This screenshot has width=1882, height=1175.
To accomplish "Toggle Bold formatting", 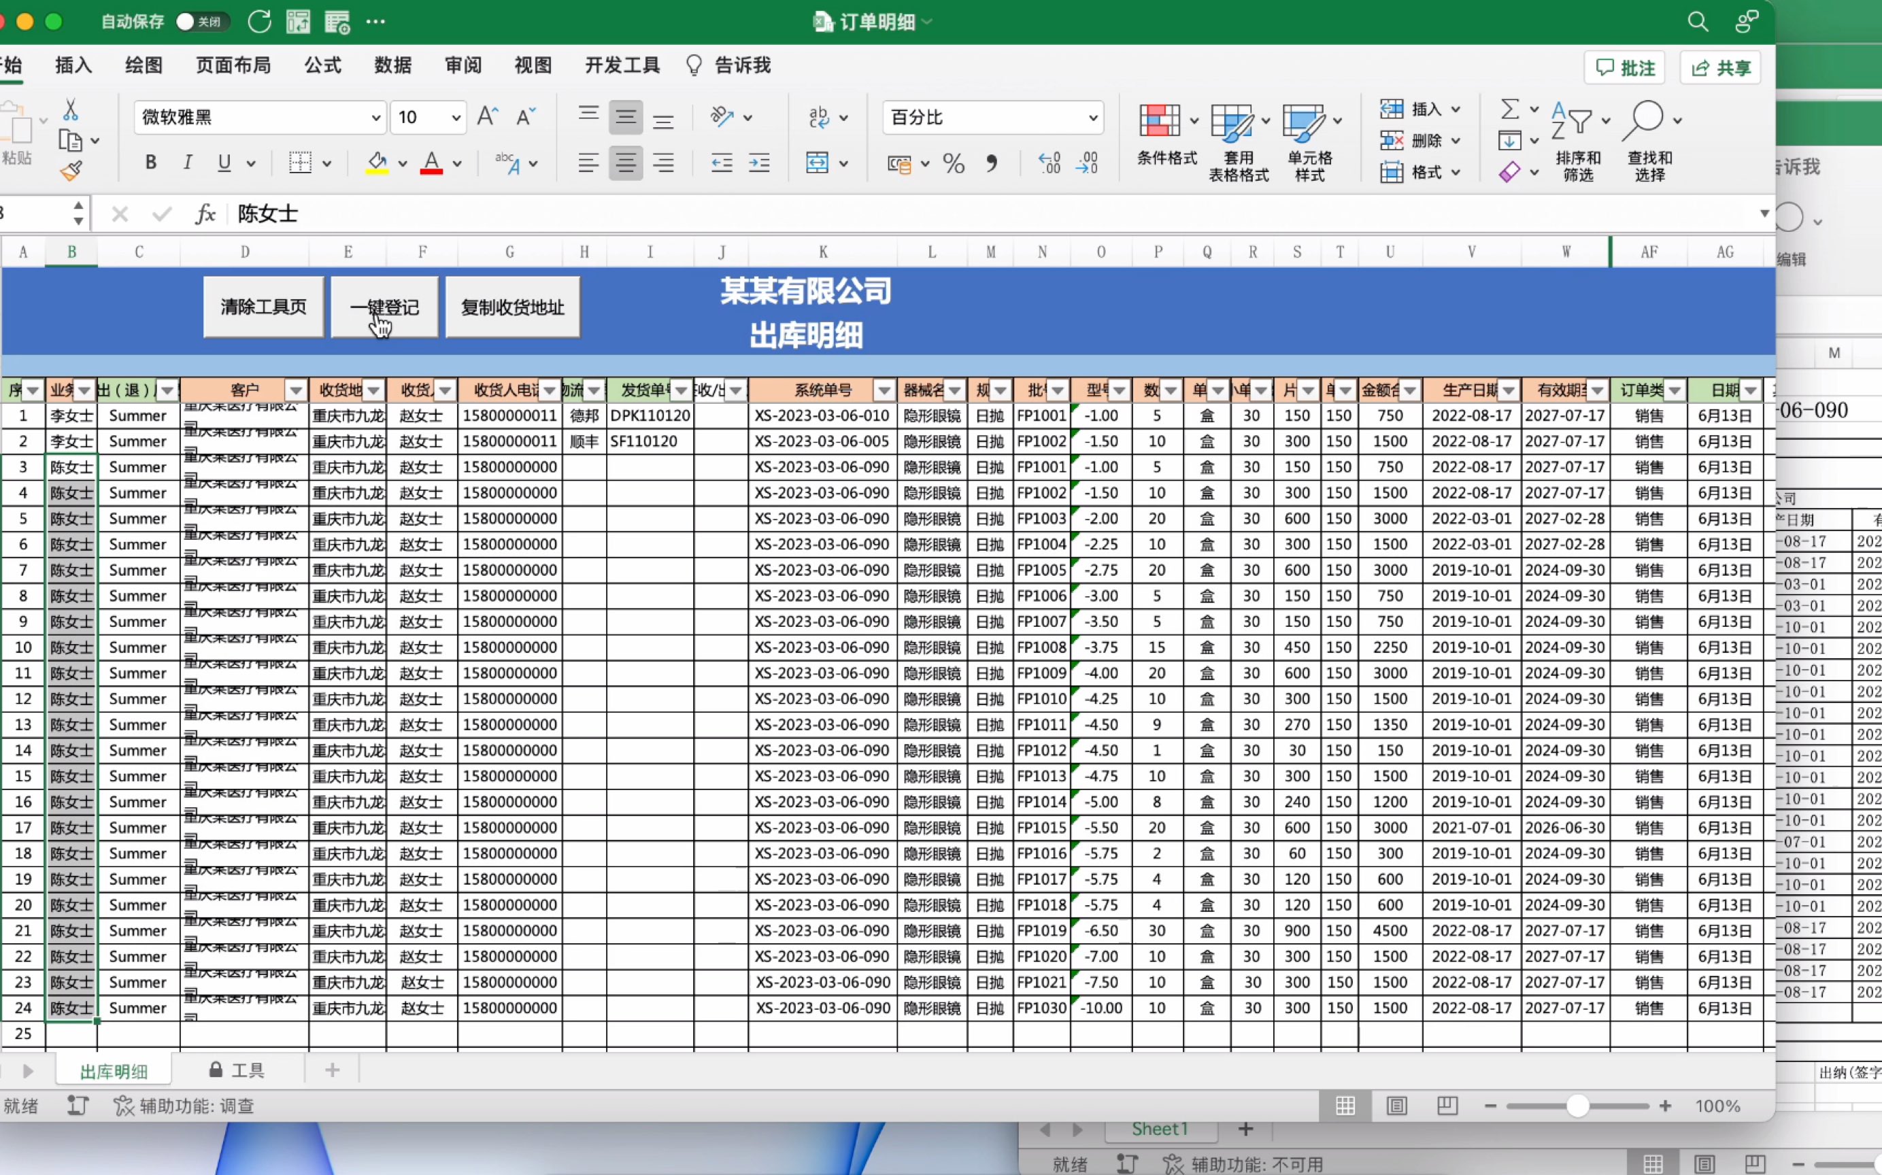I will pyautogui.click(x=151, y=163).
